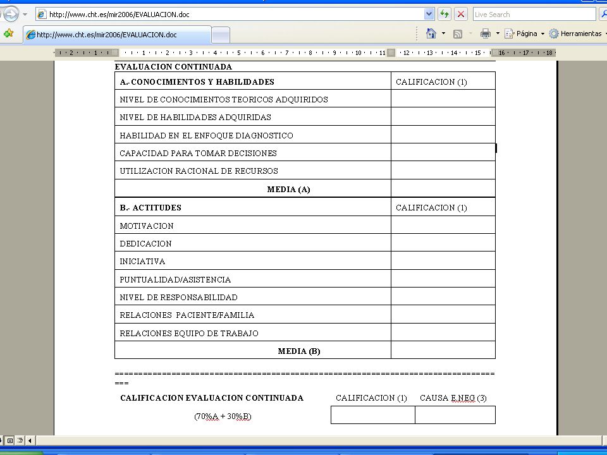Click NIVEL DE RESPONSABILIDAD text
607x455 pixels.
pos(179,298)
